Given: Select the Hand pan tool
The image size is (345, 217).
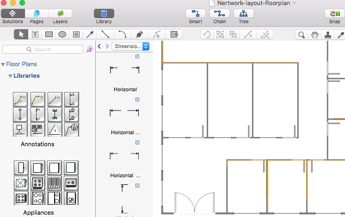Looking at the screenshot, I should point(314,35).
